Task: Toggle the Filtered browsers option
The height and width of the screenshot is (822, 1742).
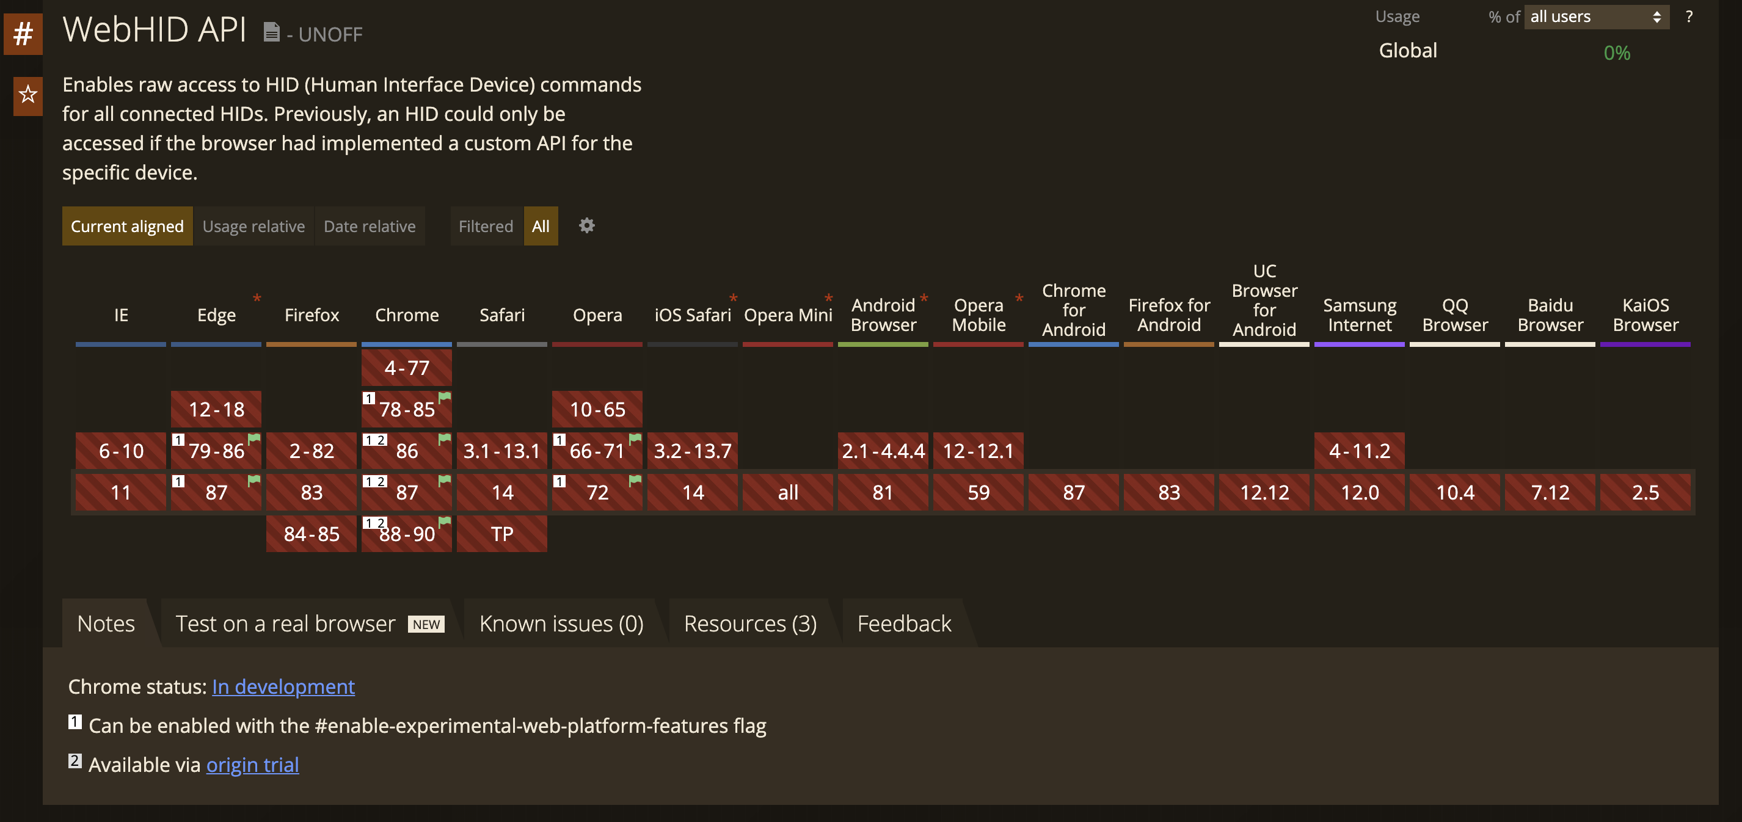Action: (486, 227)
